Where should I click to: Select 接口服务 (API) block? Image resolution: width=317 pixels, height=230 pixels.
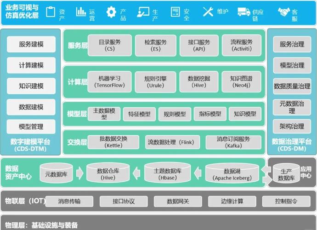199,46
